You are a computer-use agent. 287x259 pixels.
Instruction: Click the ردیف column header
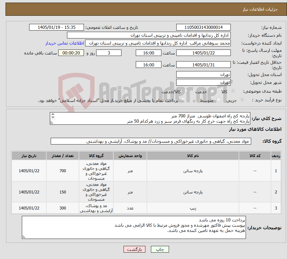pos(276,156)
